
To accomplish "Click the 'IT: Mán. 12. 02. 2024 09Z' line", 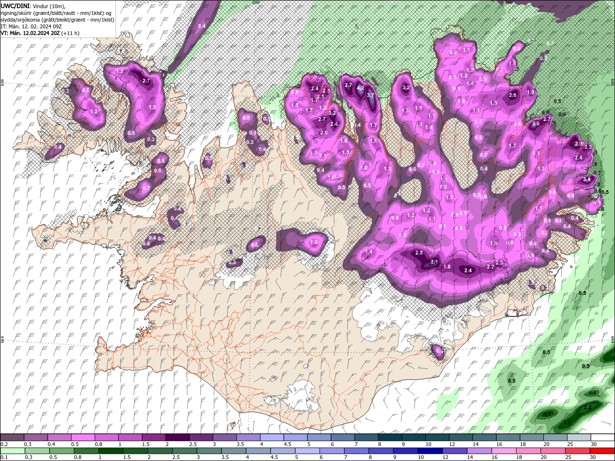I will pos(31,26).
